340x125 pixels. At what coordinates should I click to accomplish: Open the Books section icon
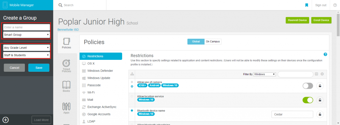coord(66,85)
